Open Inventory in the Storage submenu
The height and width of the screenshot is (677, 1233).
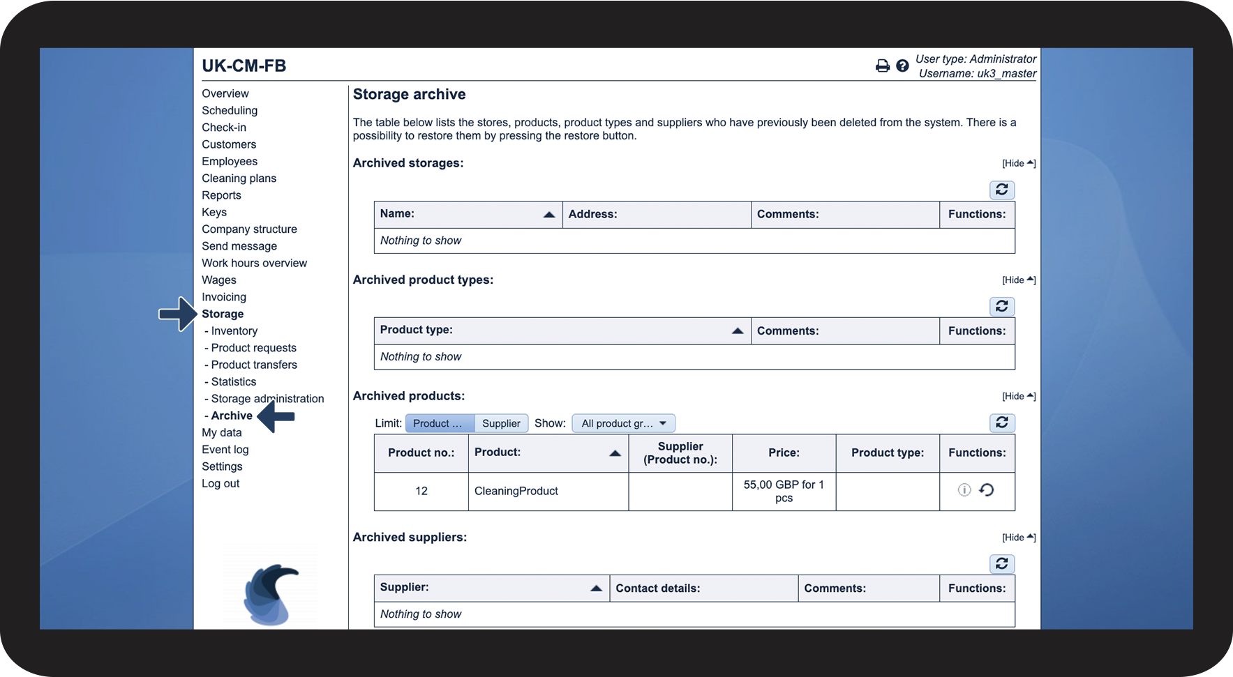point(234,331)
